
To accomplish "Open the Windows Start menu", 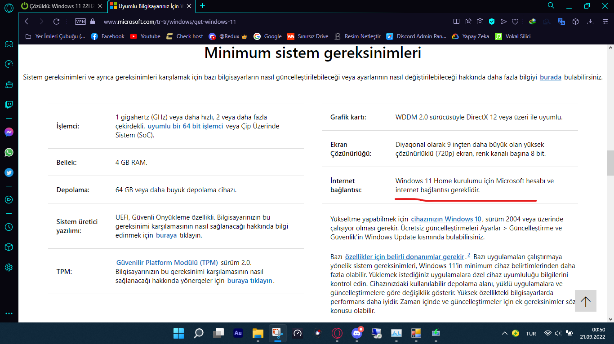I will coord(178,333).
